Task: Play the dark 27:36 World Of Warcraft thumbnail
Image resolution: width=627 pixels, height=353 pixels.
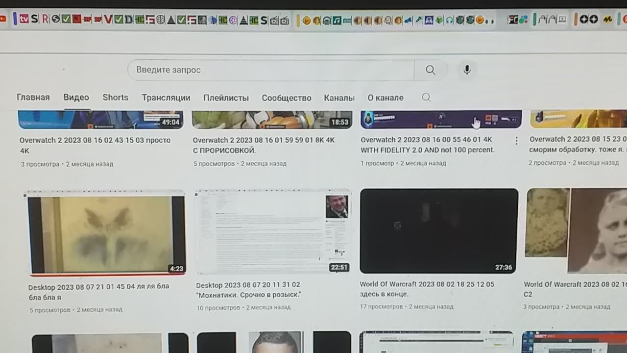Action: [439, 231]
